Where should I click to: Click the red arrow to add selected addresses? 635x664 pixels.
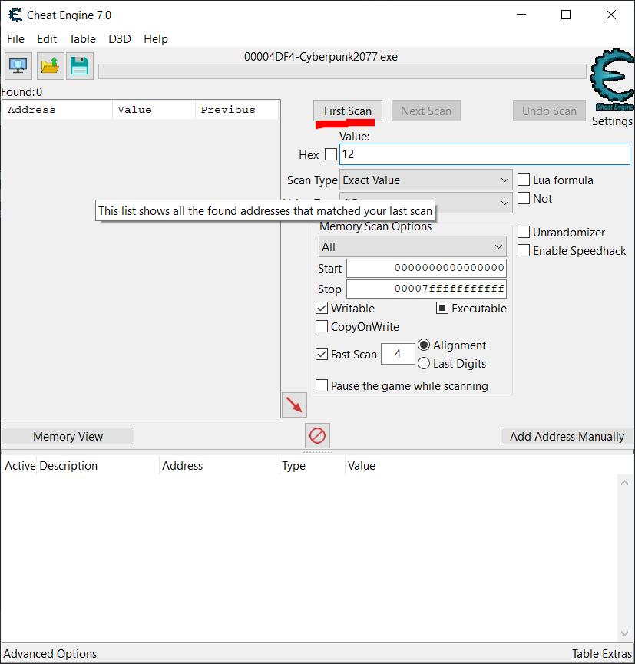point(294,405)
